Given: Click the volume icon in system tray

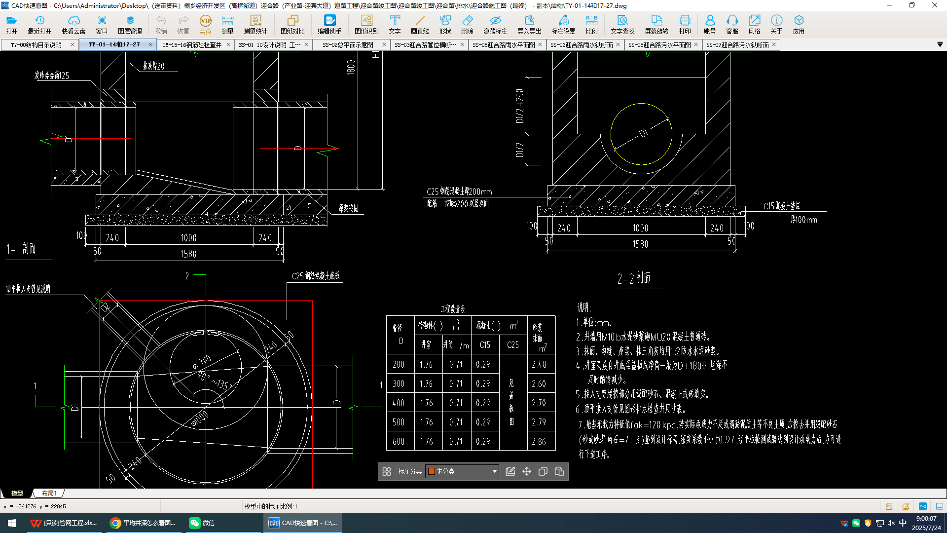Looking at the screenshot, I should [891, 523].
